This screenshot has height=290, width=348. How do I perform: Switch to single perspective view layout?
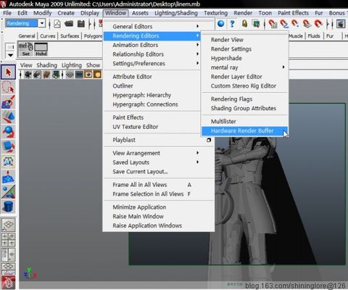coord(9,225)
